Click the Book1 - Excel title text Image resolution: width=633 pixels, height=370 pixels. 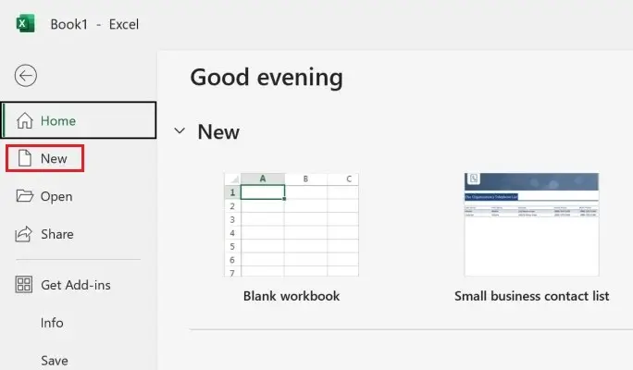[x=94, y=24]
